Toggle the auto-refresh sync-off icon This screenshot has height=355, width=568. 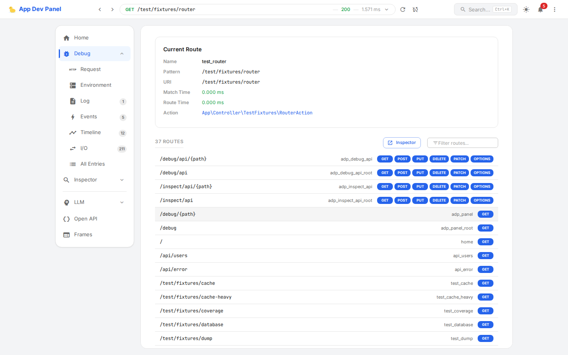coord(415,9)
